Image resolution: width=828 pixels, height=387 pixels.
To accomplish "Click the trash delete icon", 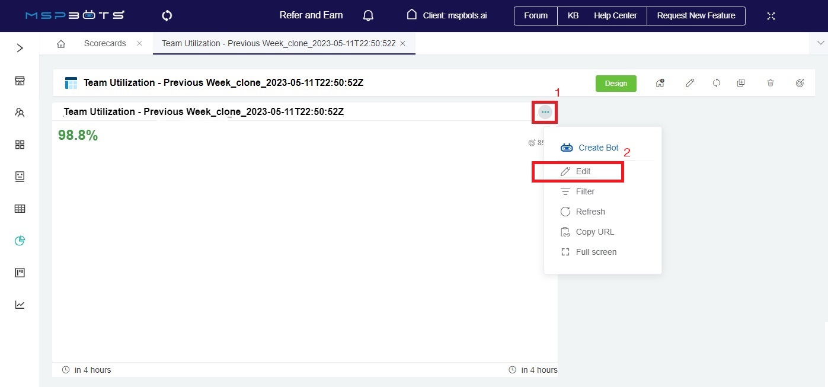I will pyautogui.click(x=771, y=84).
